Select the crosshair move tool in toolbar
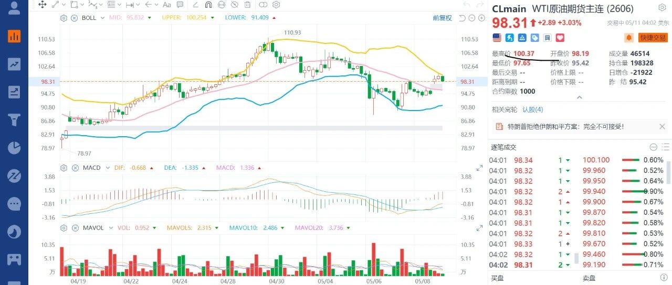The height and width of the screenshot is (285, 672). coord(43,5)
